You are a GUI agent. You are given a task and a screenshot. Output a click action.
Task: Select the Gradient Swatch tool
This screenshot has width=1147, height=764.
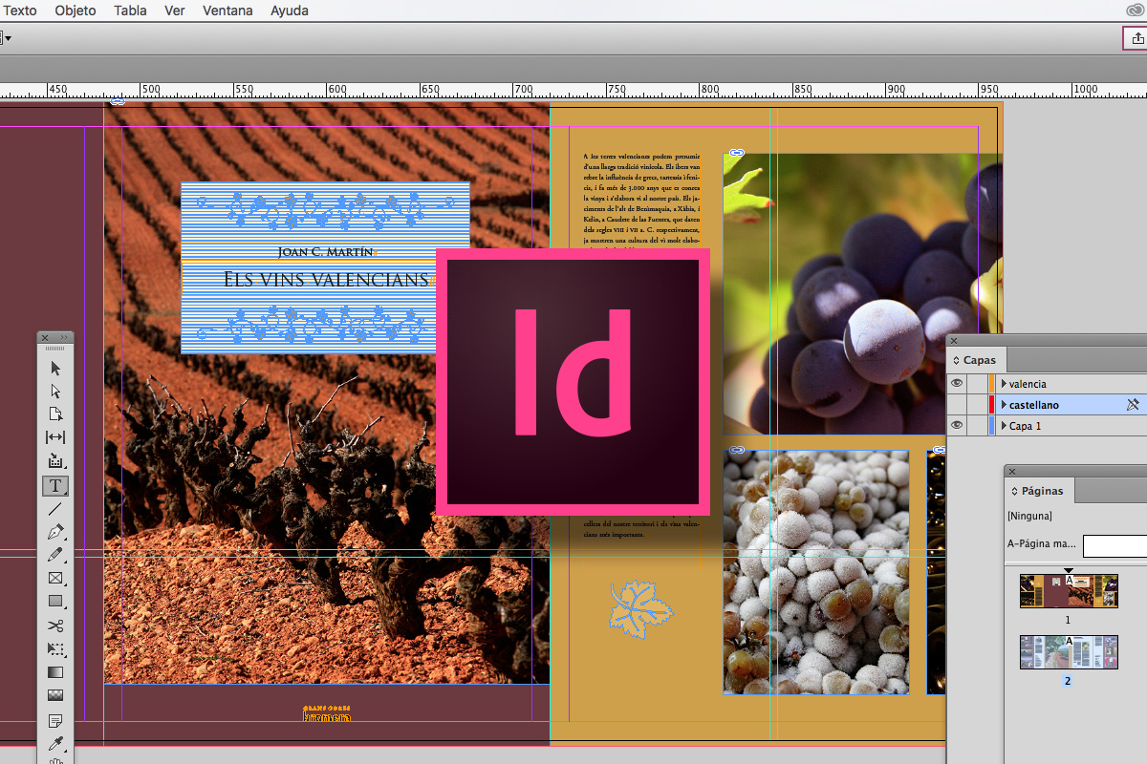click(x=55, y=672)
